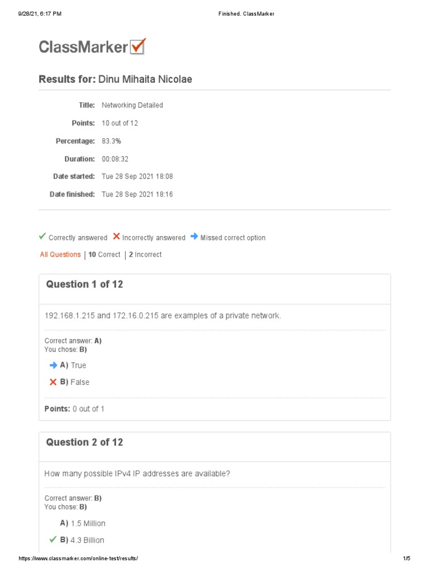Click the blue arrow beside answer True

(x=54, y=365)
